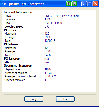
Task: Click the PI failures average 0.50
Action: [47, 51]
